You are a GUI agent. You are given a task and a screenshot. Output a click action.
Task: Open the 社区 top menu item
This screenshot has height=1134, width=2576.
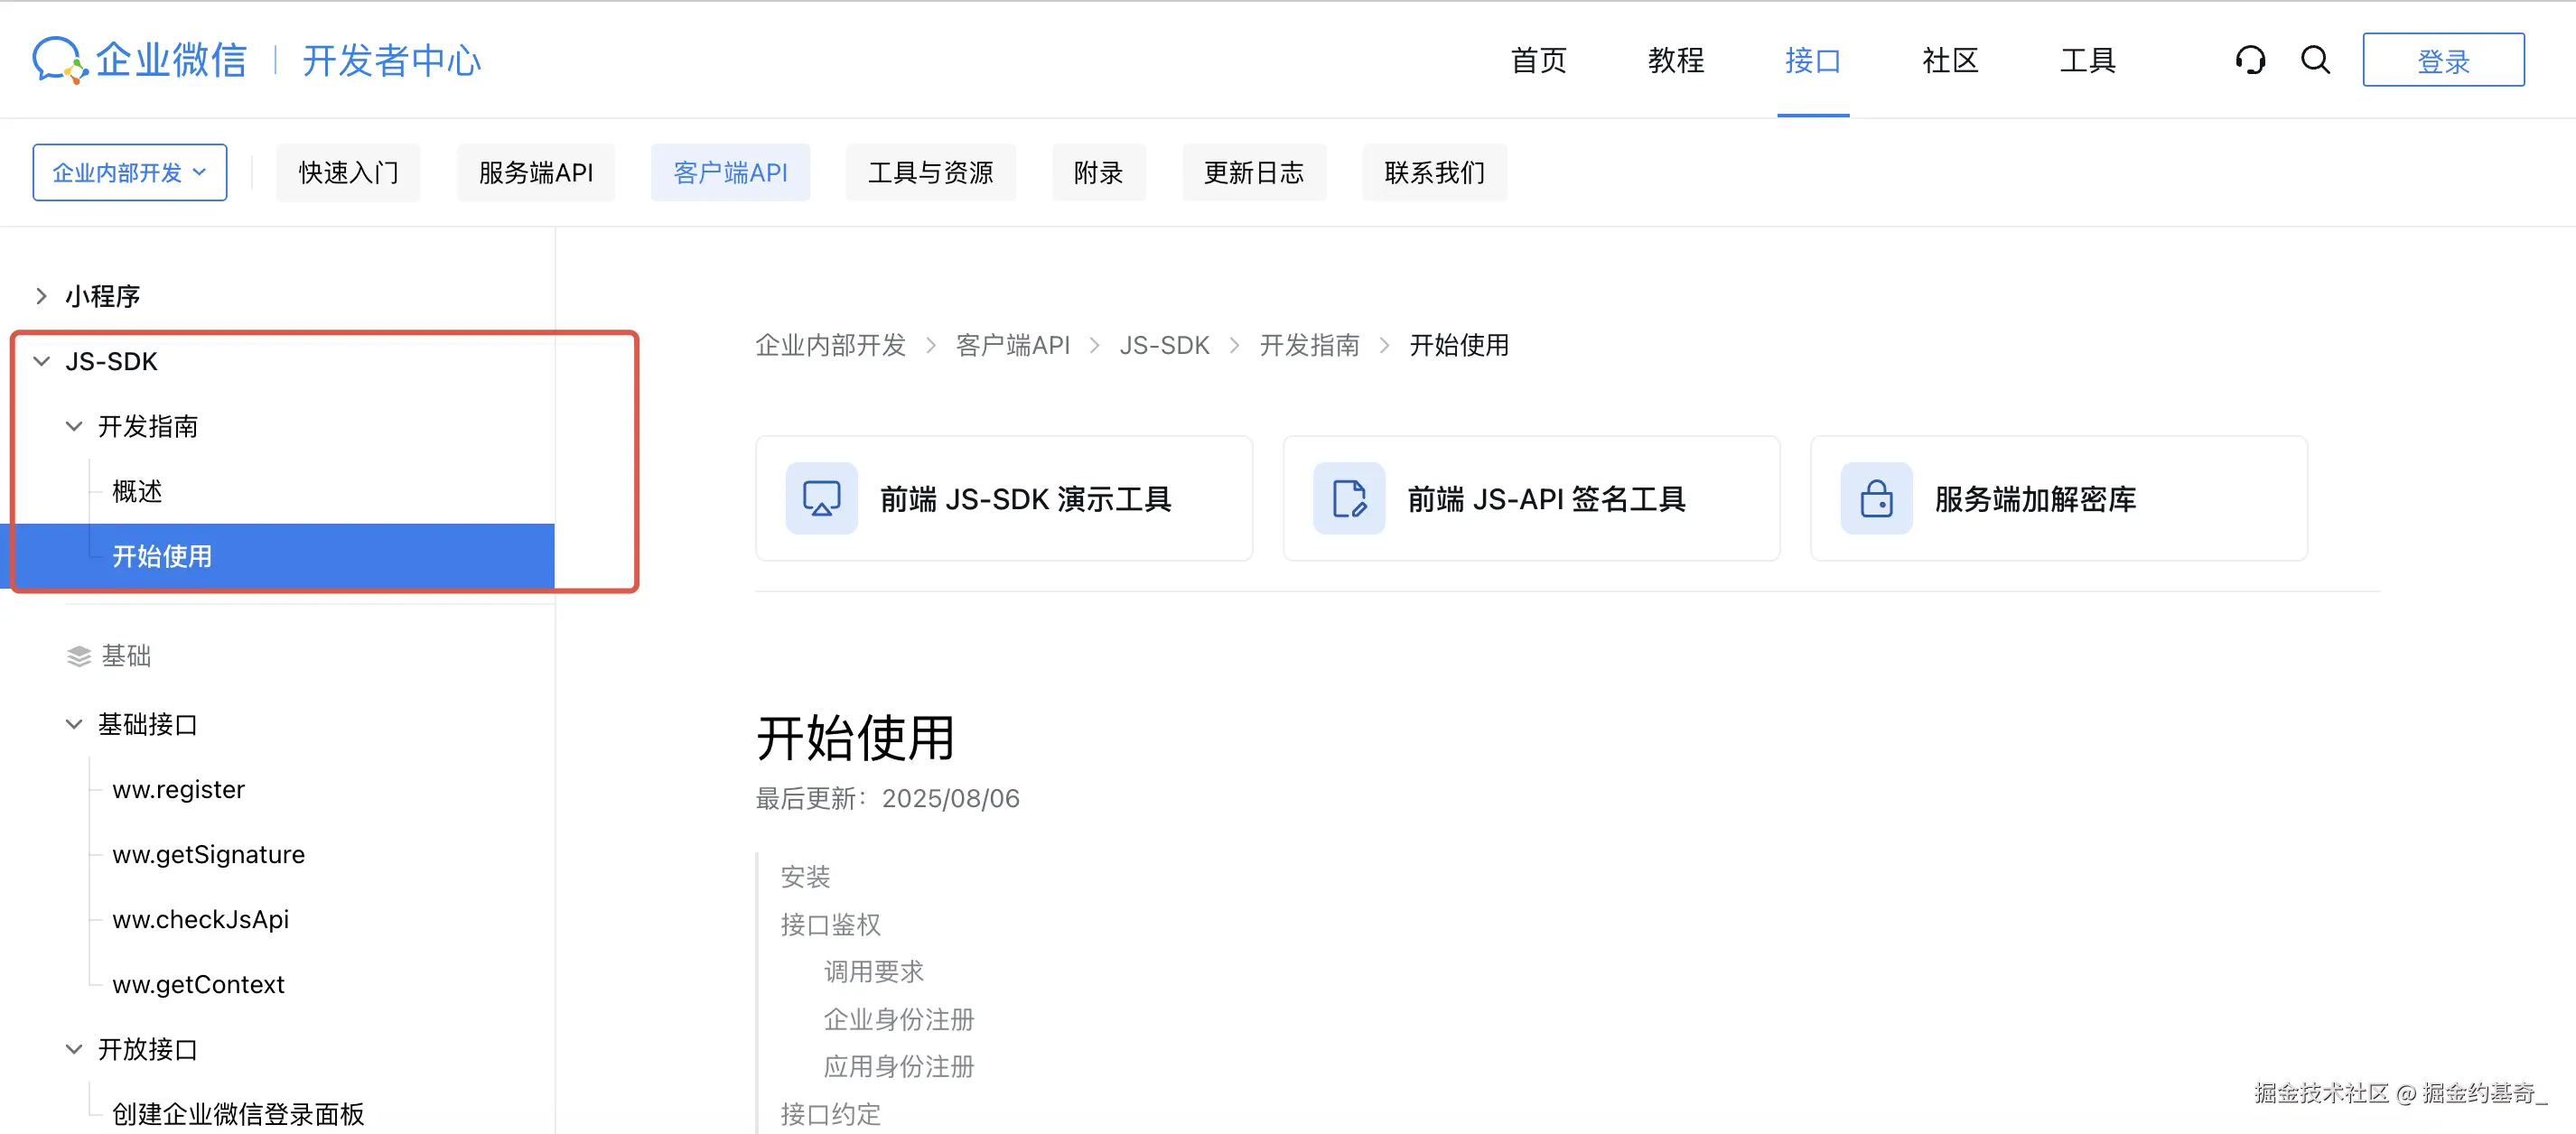[1949, 60]
